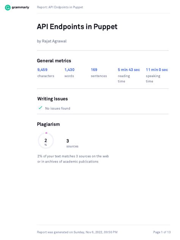
Task: Click the 11 min 0 sec speaking time
Action: [x=157, y=75]
